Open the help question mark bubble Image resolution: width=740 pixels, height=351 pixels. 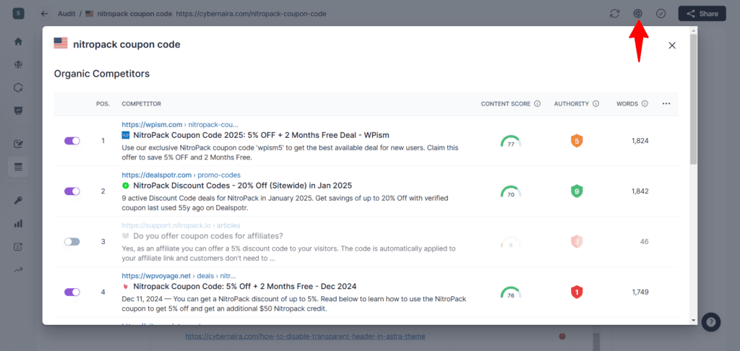point(711,322)
